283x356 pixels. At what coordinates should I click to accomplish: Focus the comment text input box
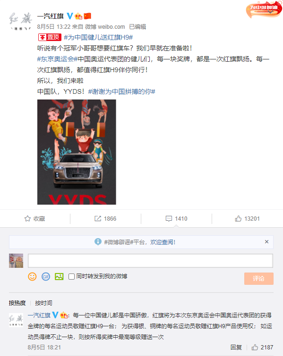[150, 261]
